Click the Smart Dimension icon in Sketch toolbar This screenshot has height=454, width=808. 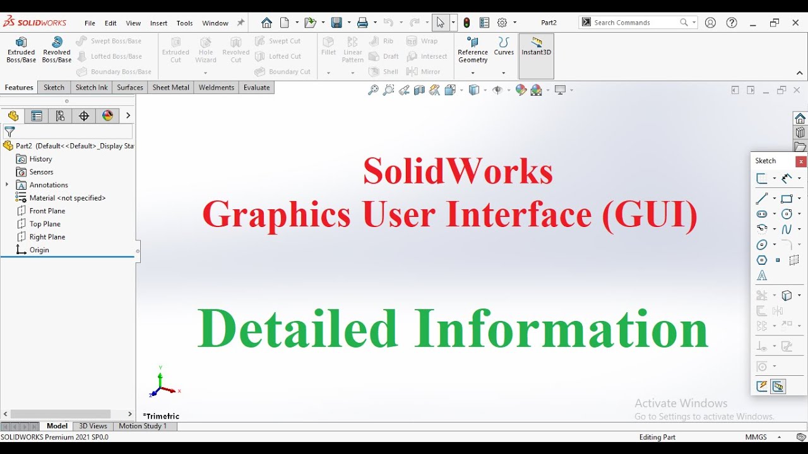(x=787, y=178)
